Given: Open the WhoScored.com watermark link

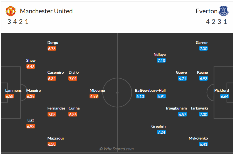Looking at the screenshot, I should pyautogui.click(x=117, y=149).
